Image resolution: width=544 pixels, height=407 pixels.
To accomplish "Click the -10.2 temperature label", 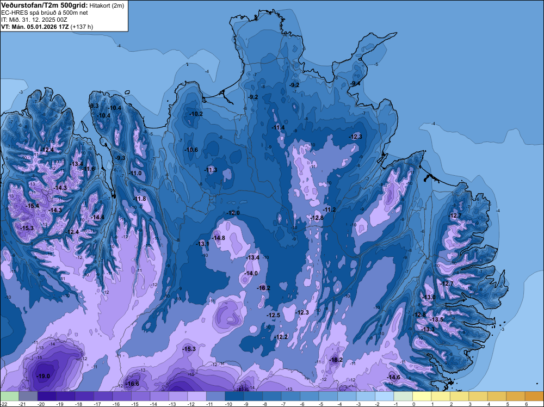I will point(196,114).
